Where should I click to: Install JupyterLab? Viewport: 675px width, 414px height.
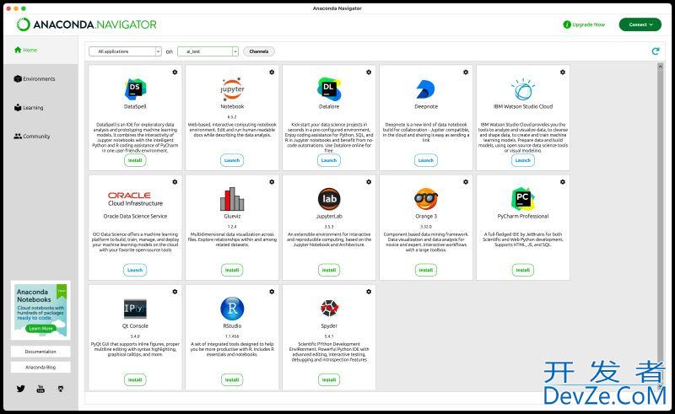pyautogui.click(x=329, y=270)
